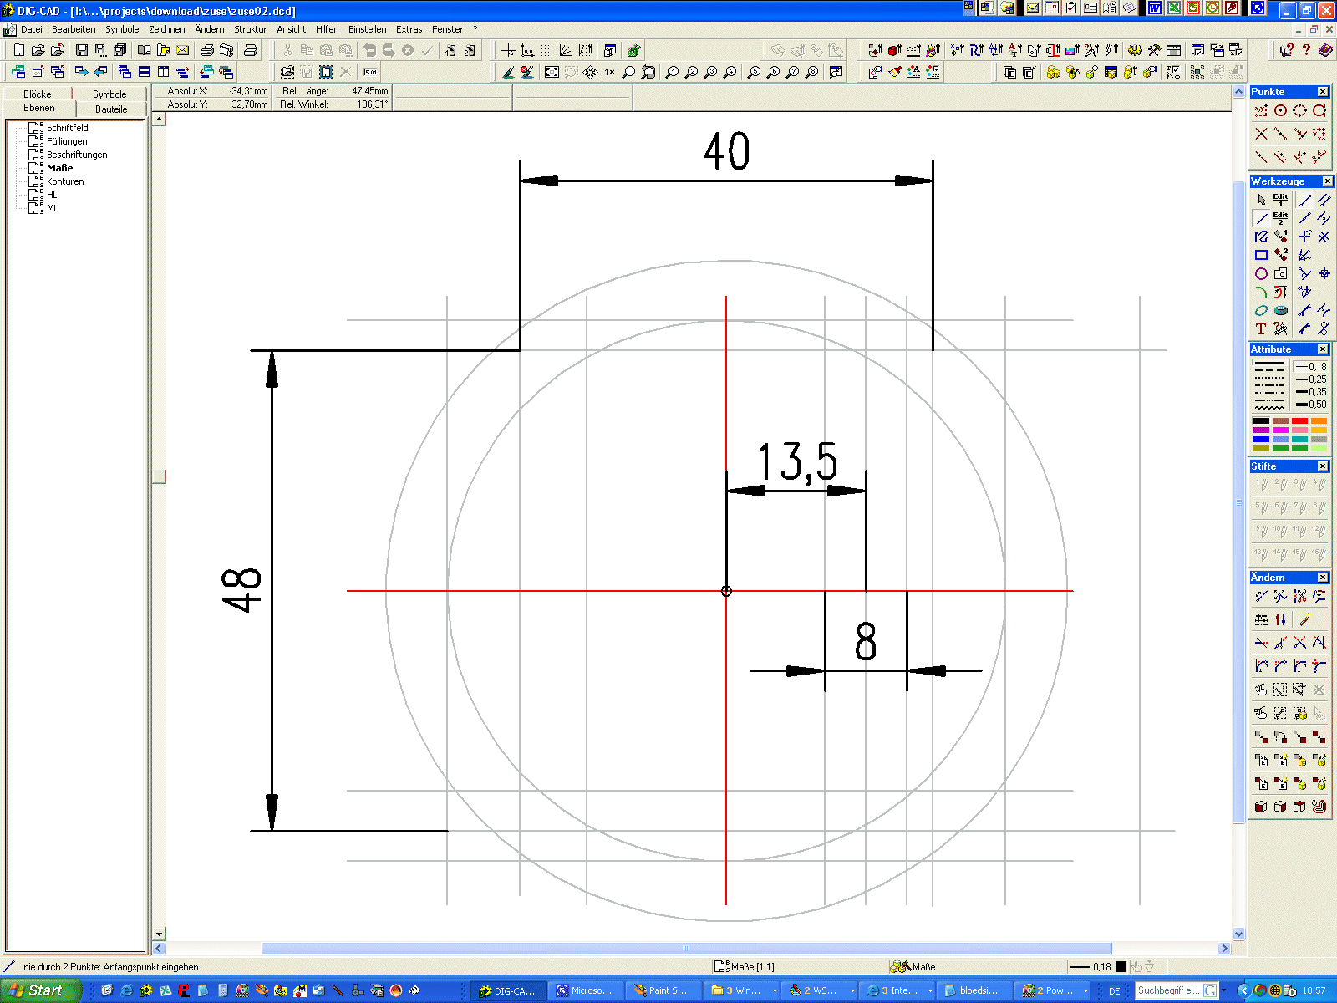The image size is (1337, 1003).
Task: Close the Punkte palette
Action: (1323, 92)
